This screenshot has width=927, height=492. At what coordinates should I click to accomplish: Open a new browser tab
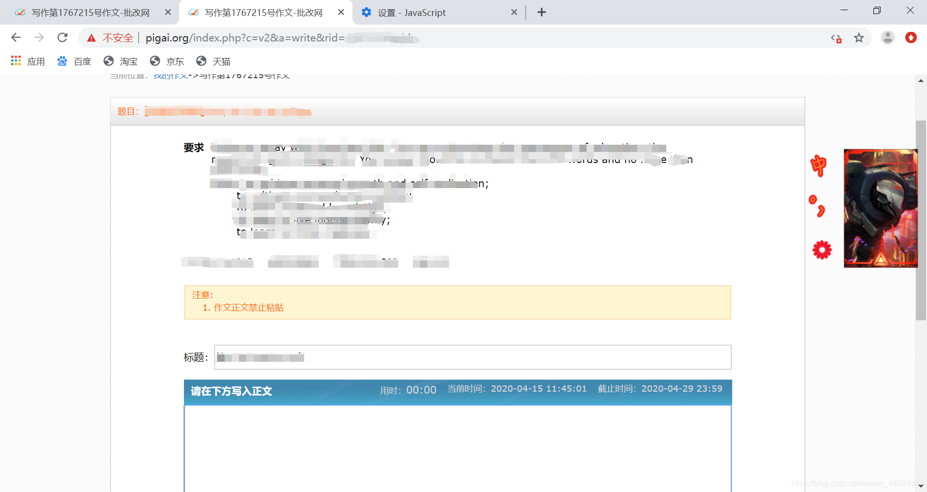[542, 13]
